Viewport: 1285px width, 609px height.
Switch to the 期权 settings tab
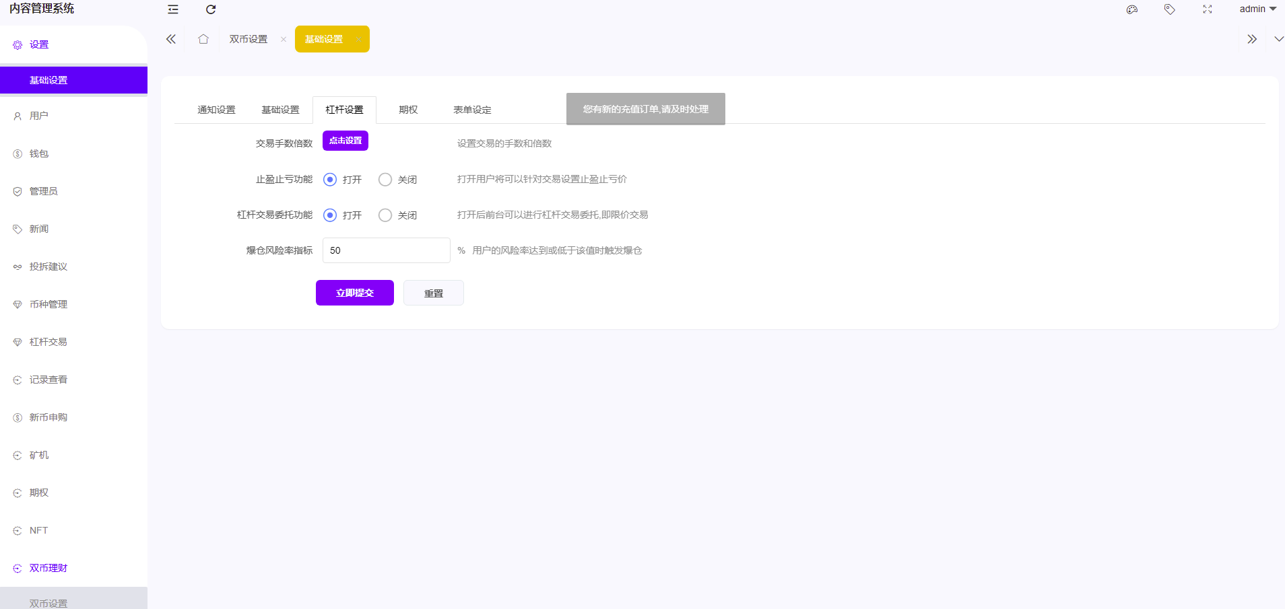point(408,110)
